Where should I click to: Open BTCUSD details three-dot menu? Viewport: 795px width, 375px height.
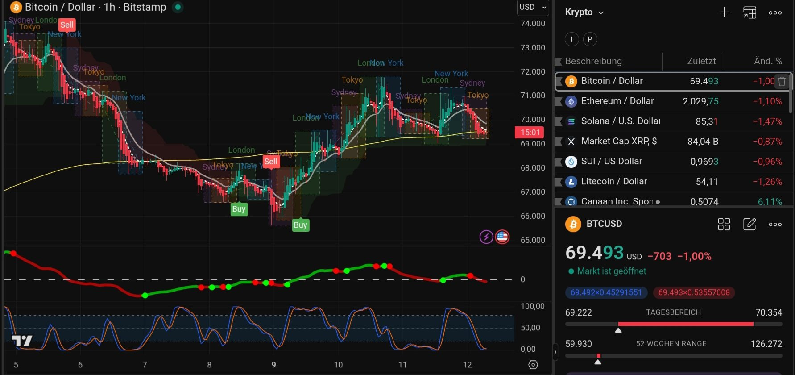tap(775, 224)
